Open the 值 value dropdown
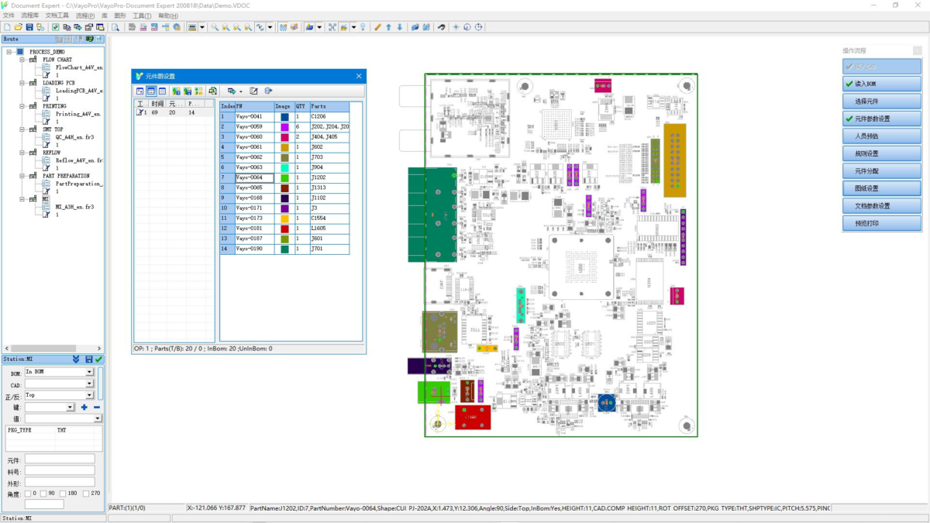The height and width of the screenshot is (523, 930). pos(98,418)
